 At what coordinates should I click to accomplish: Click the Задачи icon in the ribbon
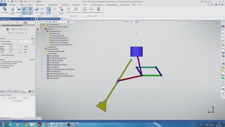click(18, 10)
